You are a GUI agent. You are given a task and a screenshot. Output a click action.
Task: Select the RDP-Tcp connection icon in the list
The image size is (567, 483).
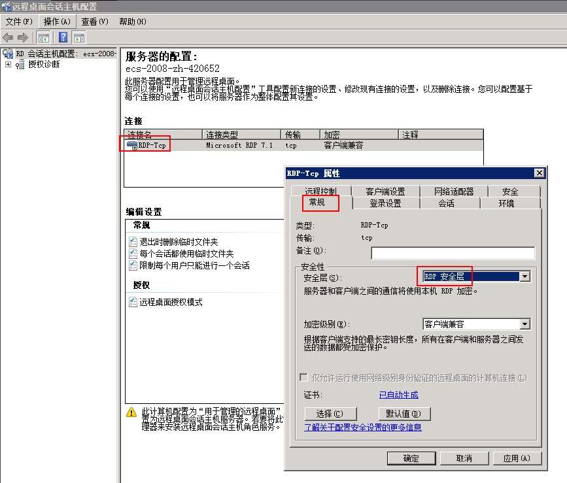click(x=132, y=146)
